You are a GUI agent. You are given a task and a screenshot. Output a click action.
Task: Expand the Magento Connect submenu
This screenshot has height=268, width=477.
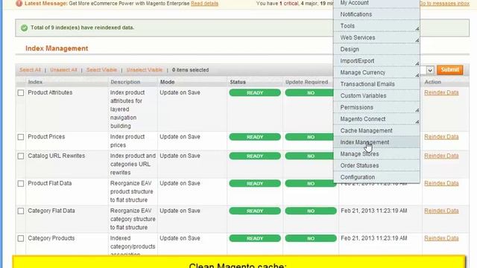point(376,119)
